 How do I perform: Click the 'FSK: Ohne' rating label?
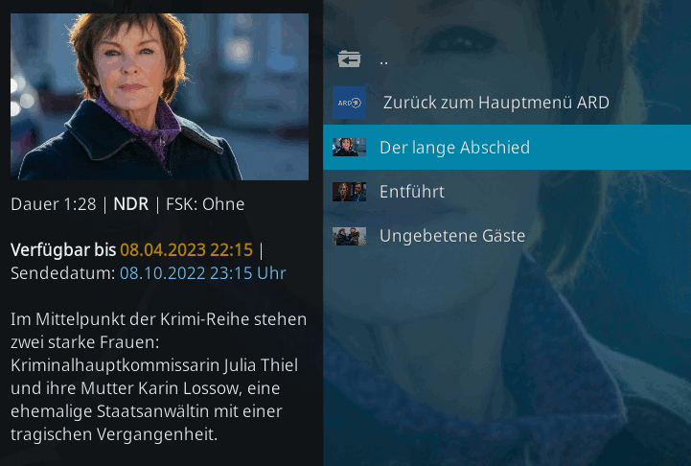pyautogui.click(x=205, y=204)
